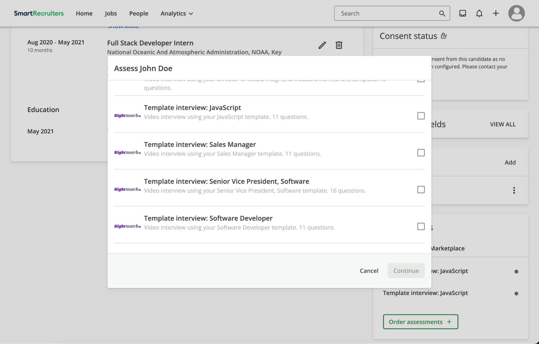The width and height of the screenshot is (539, 344).
Task: Click bottom Template interview: JavaScript sidebar entry
Action: point(425,293)
